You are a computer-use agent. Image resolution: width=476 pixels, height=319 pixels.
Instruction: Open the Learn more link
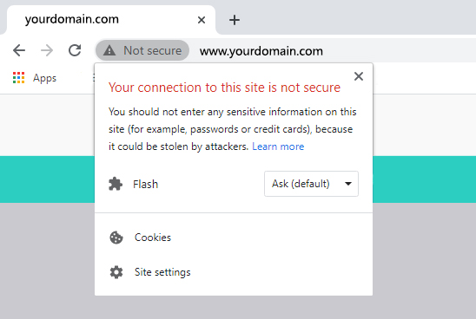[x=278, y=146]
